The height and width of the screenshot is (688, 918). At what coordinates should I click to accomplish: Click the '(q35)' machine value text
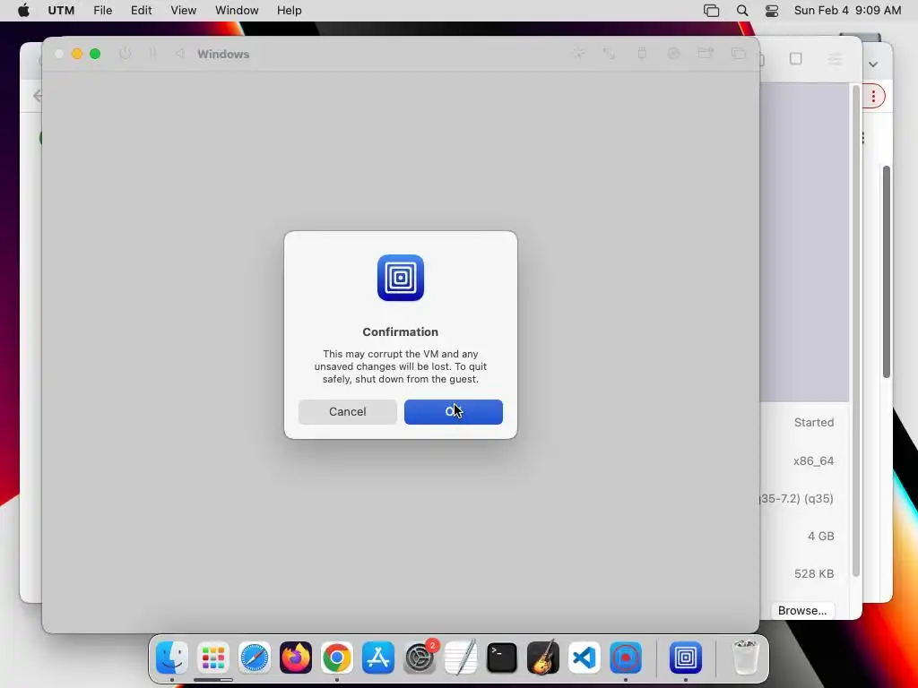(x=818, y=498)
